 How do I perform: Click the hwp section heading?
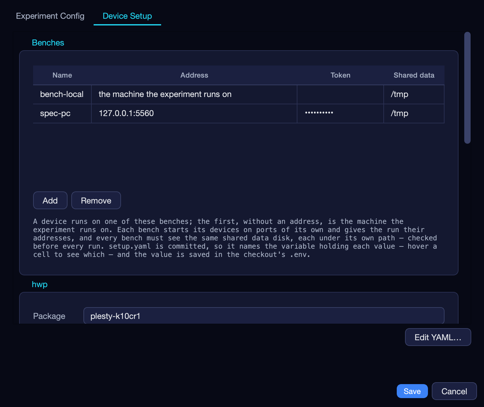tap(39, 284)
